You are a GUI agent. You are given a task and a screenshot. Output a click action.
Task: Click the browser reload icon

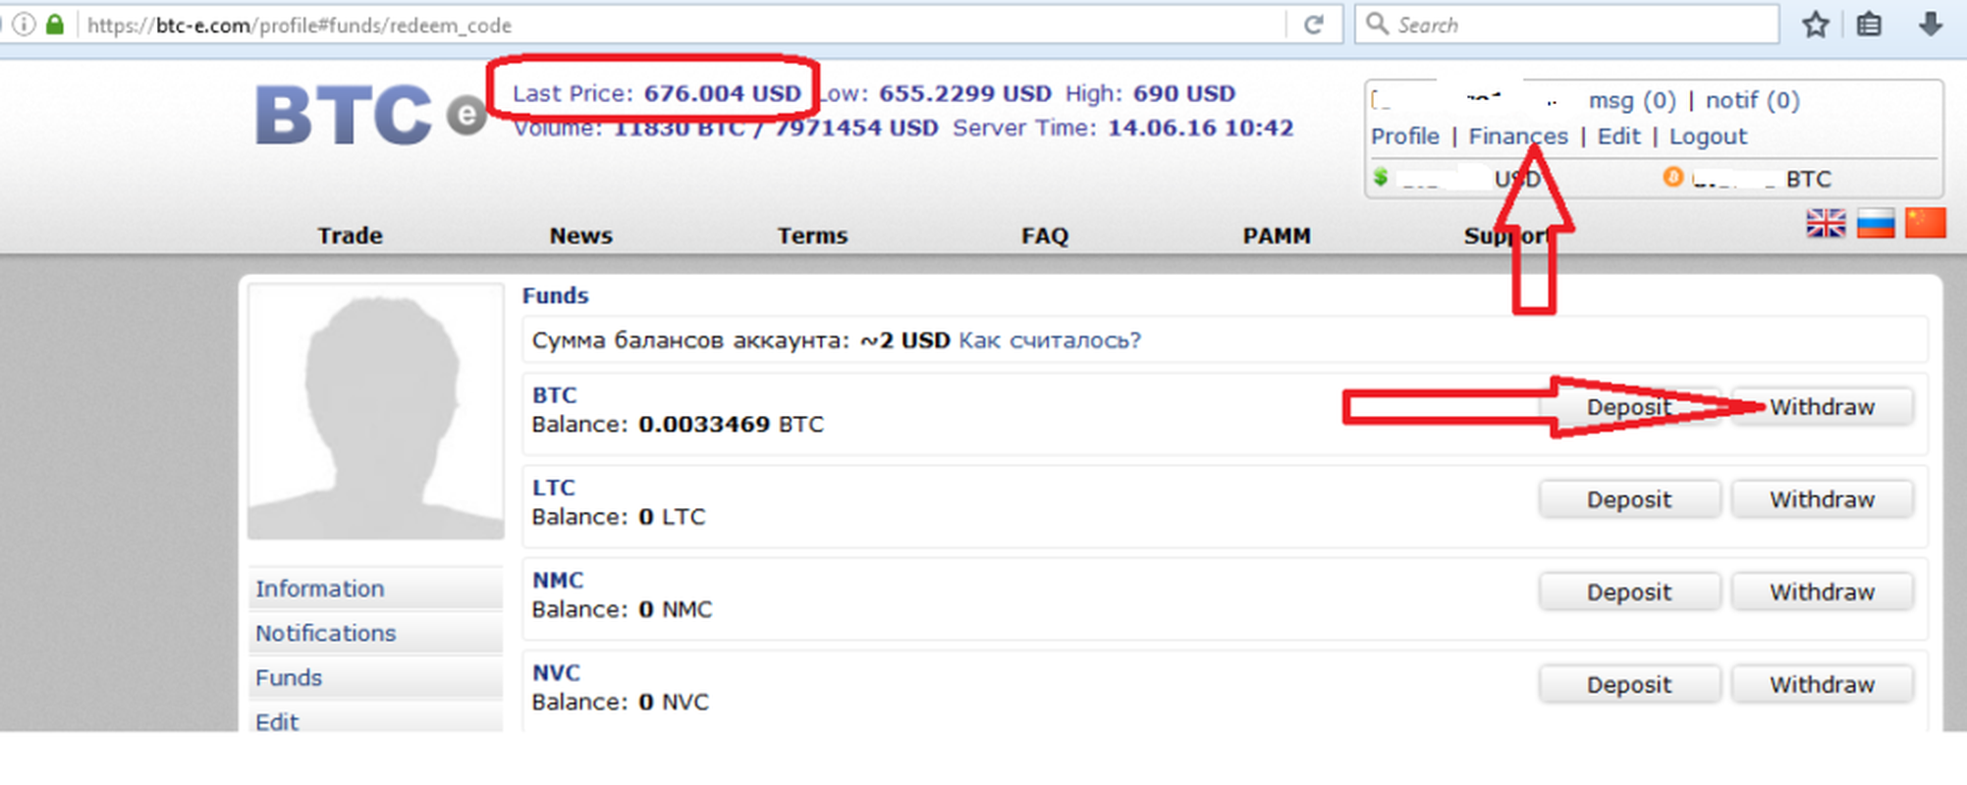click(x=1314, y=25)
